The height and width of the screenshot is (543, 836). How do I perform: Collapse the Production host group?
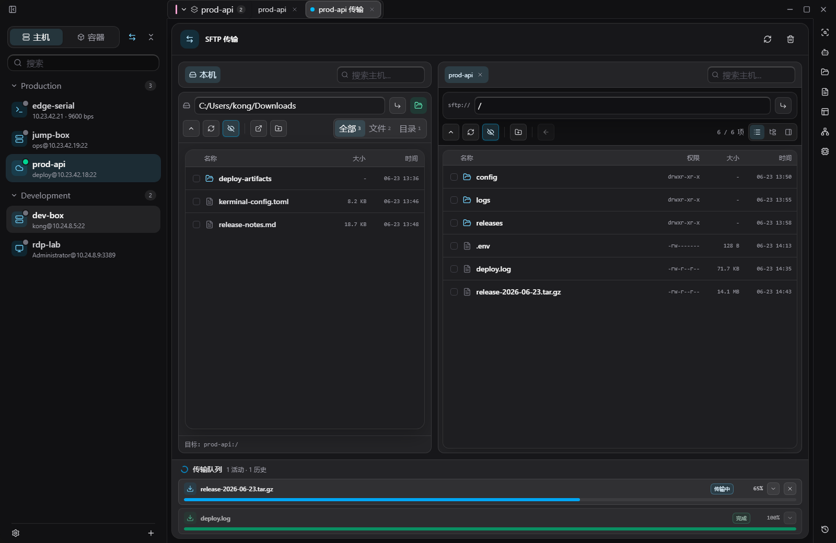(14, 86)
